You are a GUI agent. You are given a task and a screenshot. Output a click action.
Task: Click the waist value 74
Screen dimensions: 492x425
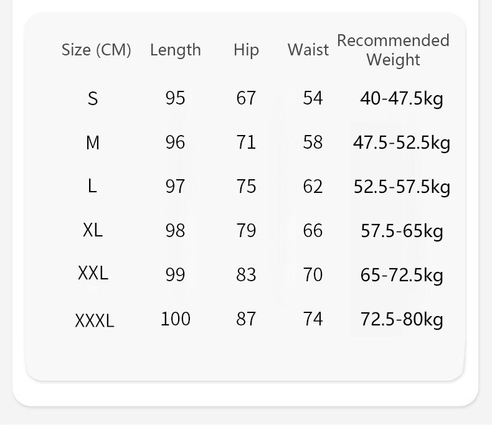pyautogui.click(x=313, y=319)
